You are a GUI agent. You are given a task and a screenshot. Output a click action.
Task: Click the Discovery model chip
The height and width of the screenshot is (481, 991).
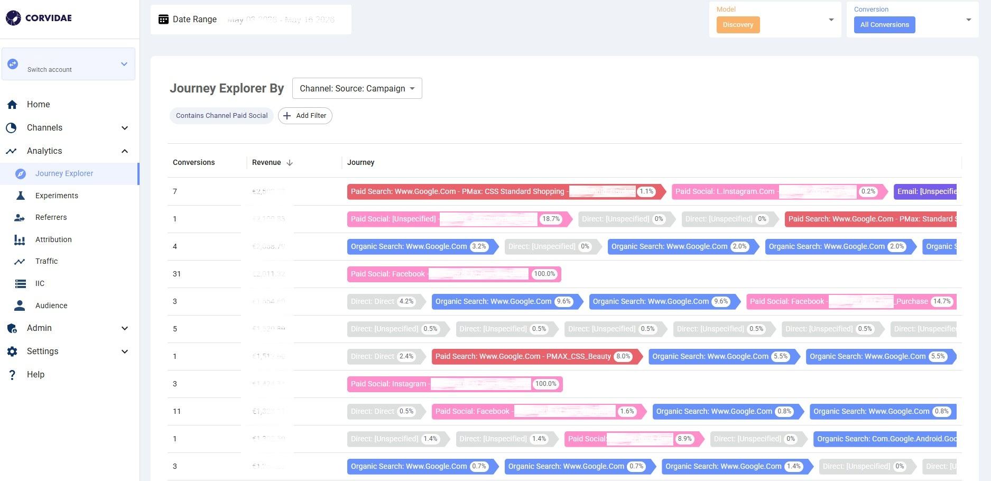coord(738,25)
